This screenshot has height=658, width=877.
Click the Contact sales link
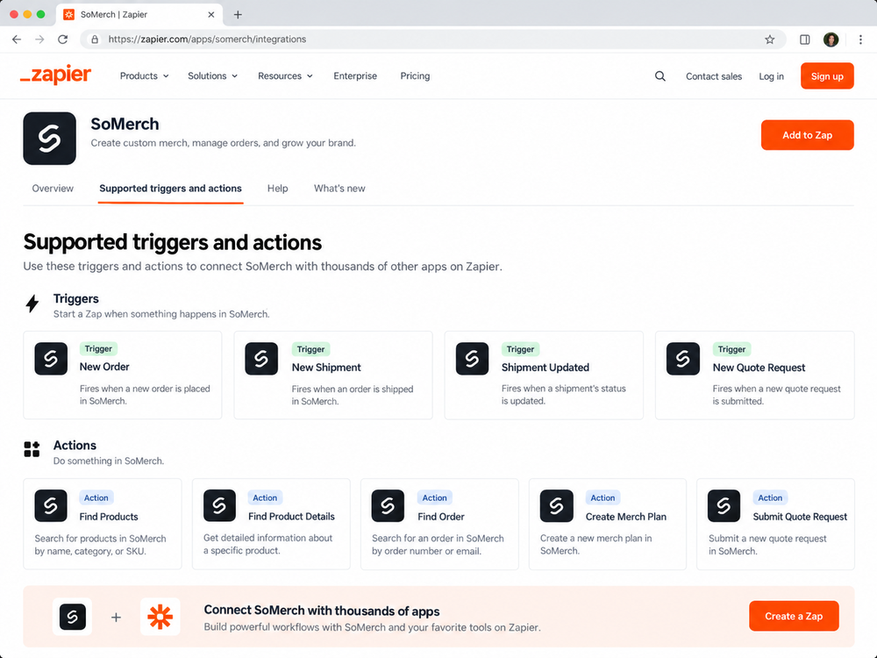coord(714,76)
